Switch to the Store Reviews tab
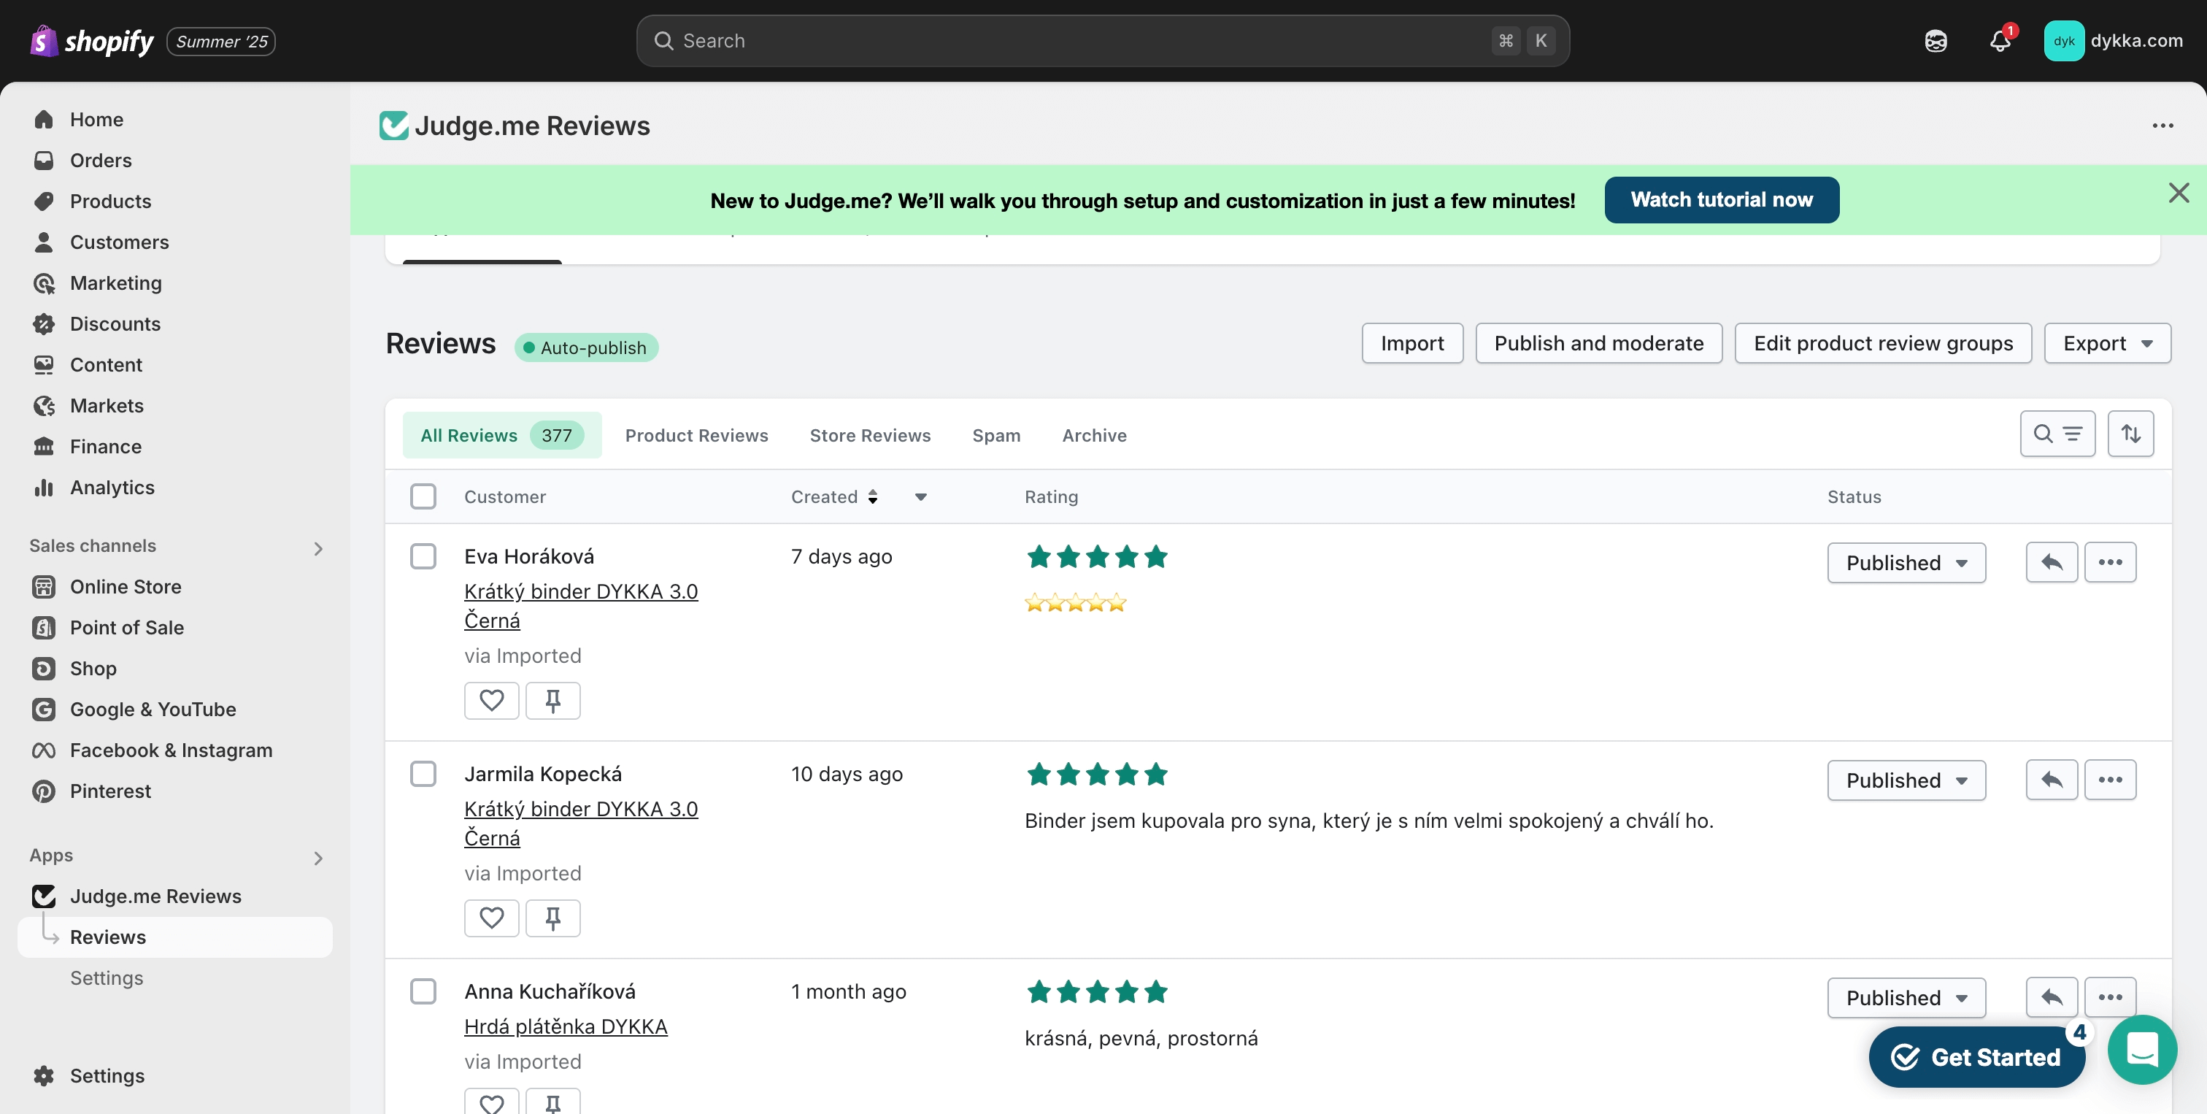The image size is (2207, 1114). 870,435
